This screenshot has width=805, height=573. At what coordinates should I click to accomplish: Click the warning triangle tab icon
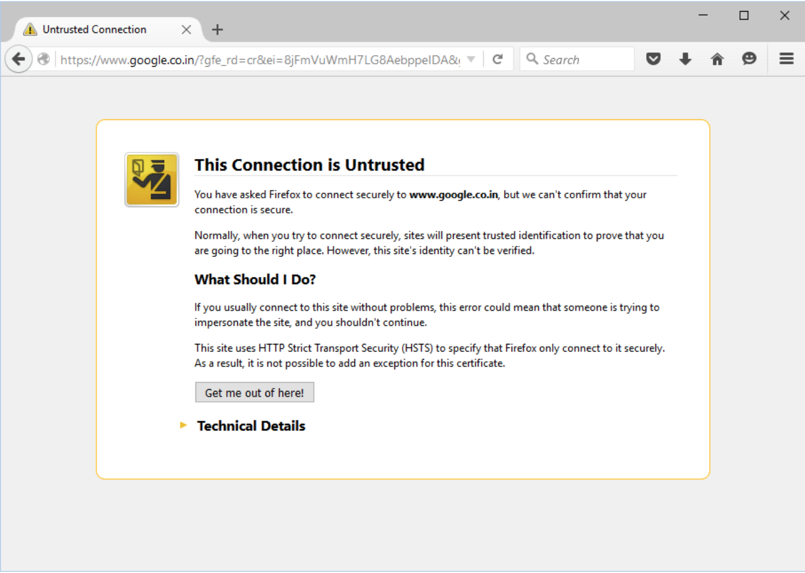(30, 30)
